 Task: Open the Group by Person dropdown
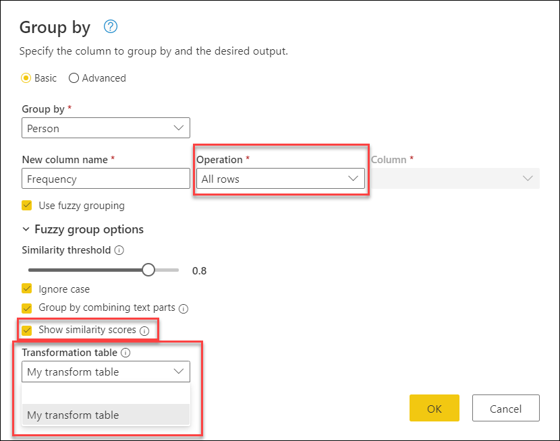click(x=106, y=127)
